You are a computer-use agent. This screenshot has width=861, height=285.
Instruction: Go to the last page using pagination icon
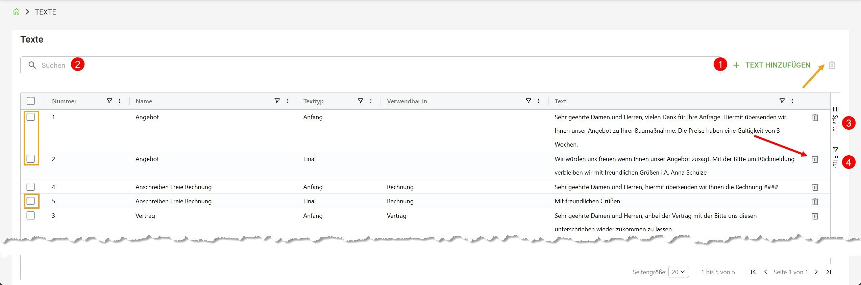(x=829, y=272)
